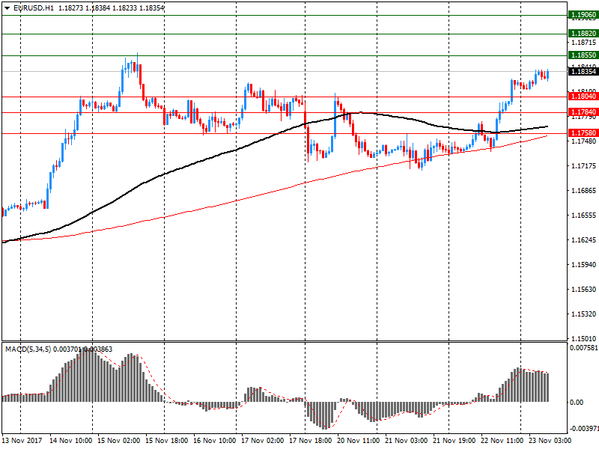
Task: Select the 1.17580 red level label
Action: tap(583, 133)
